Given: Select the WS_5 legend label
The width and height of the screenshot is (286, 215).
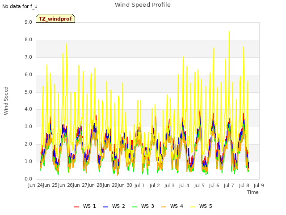Looking at the screenshot, I should tap(206, 206).
